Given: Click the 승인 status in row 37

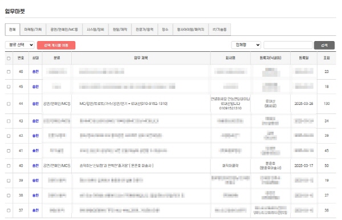Looking at the screenshot, I should click(35, 210).
